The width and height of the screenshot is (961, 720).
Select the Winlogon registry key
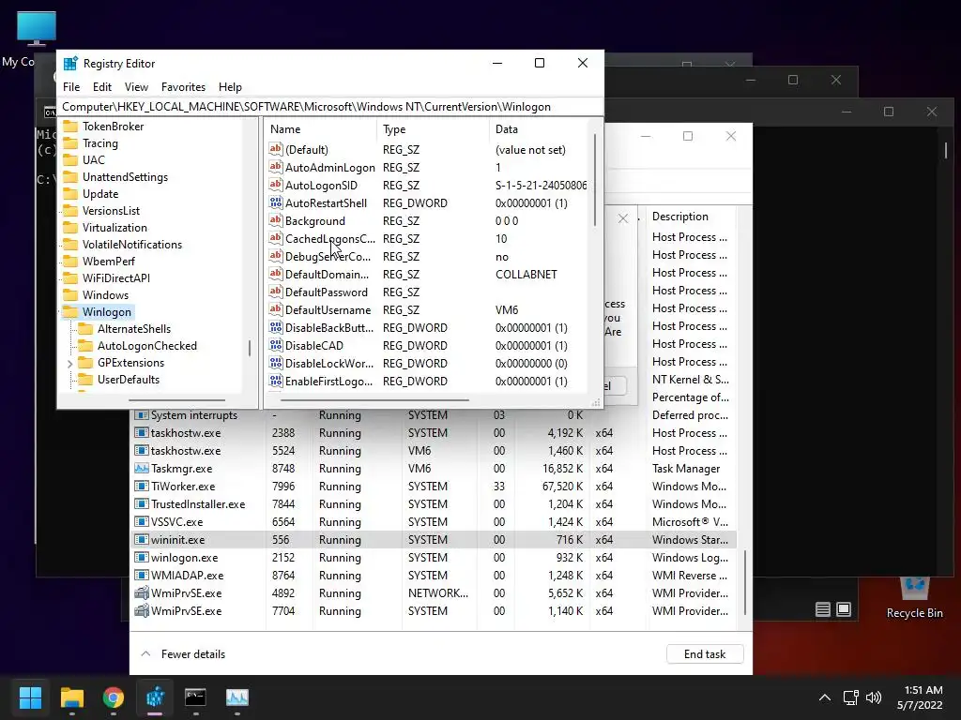107,312
